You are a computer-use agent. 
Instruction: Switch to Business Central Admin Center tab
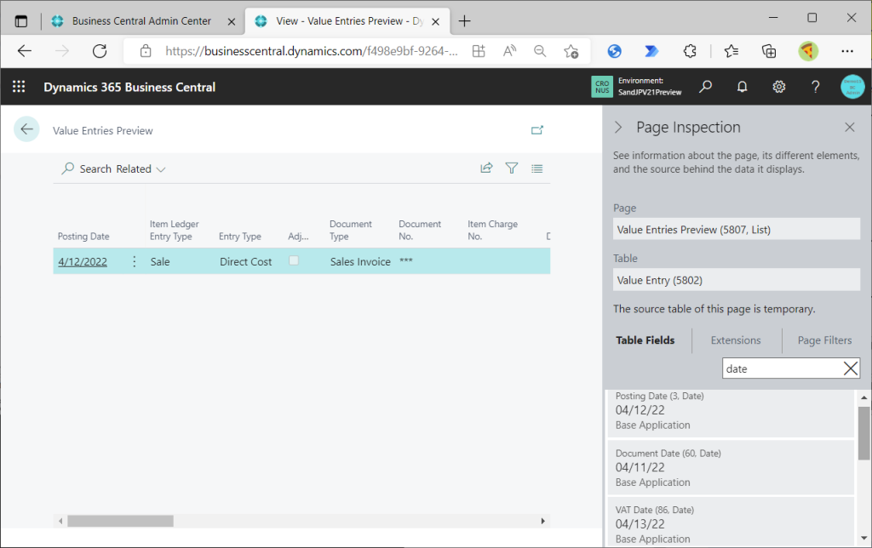pos(142,21)
